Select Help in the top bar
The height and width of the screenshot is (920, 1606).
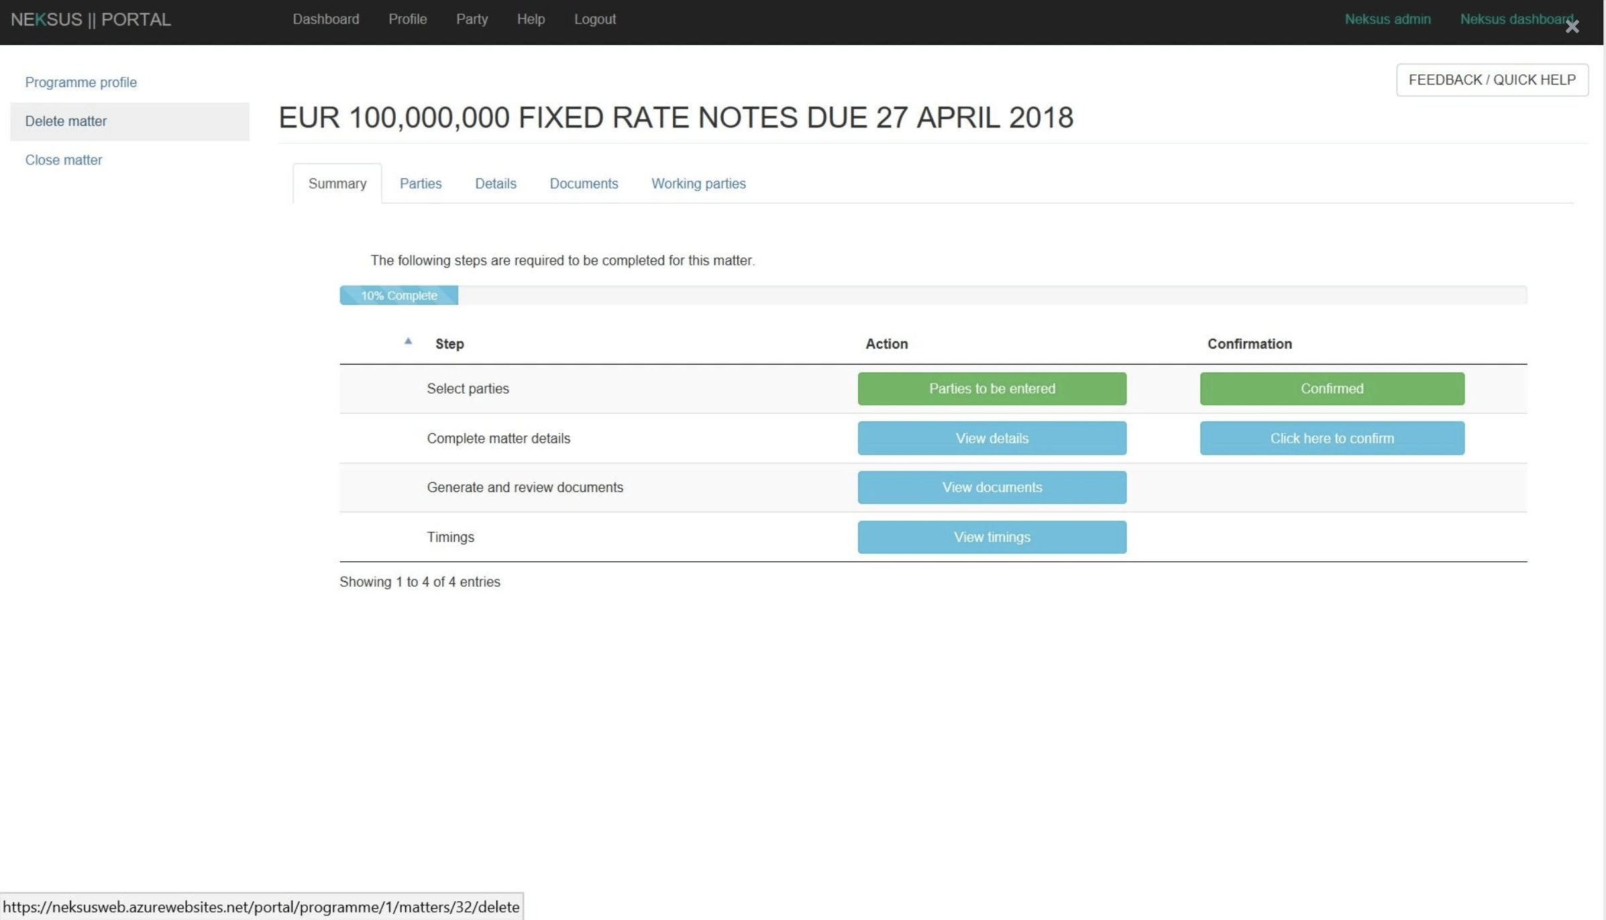point(531,19)
